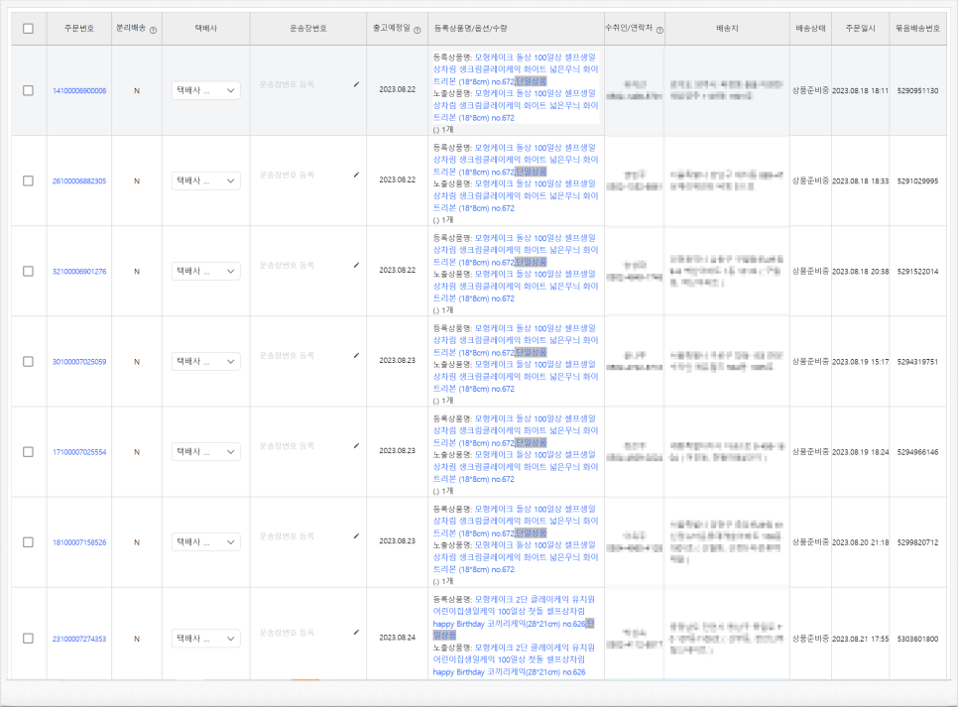Screen dimensions: 958x707
Task: Expand the 택배사 dropdown for order 30100007025059
Action: (x=206, y=362)
